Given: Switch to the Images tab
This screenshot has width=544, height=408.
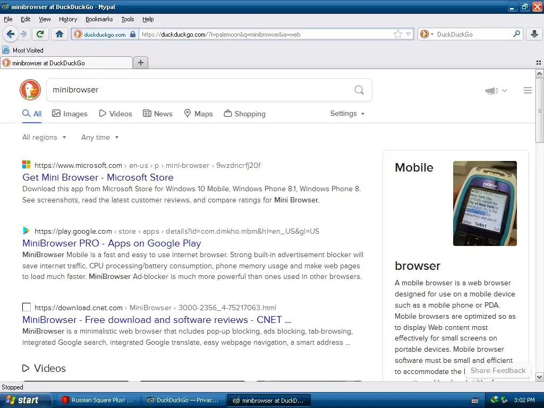Looking at the screenshot, I should (x=70, y=114).
